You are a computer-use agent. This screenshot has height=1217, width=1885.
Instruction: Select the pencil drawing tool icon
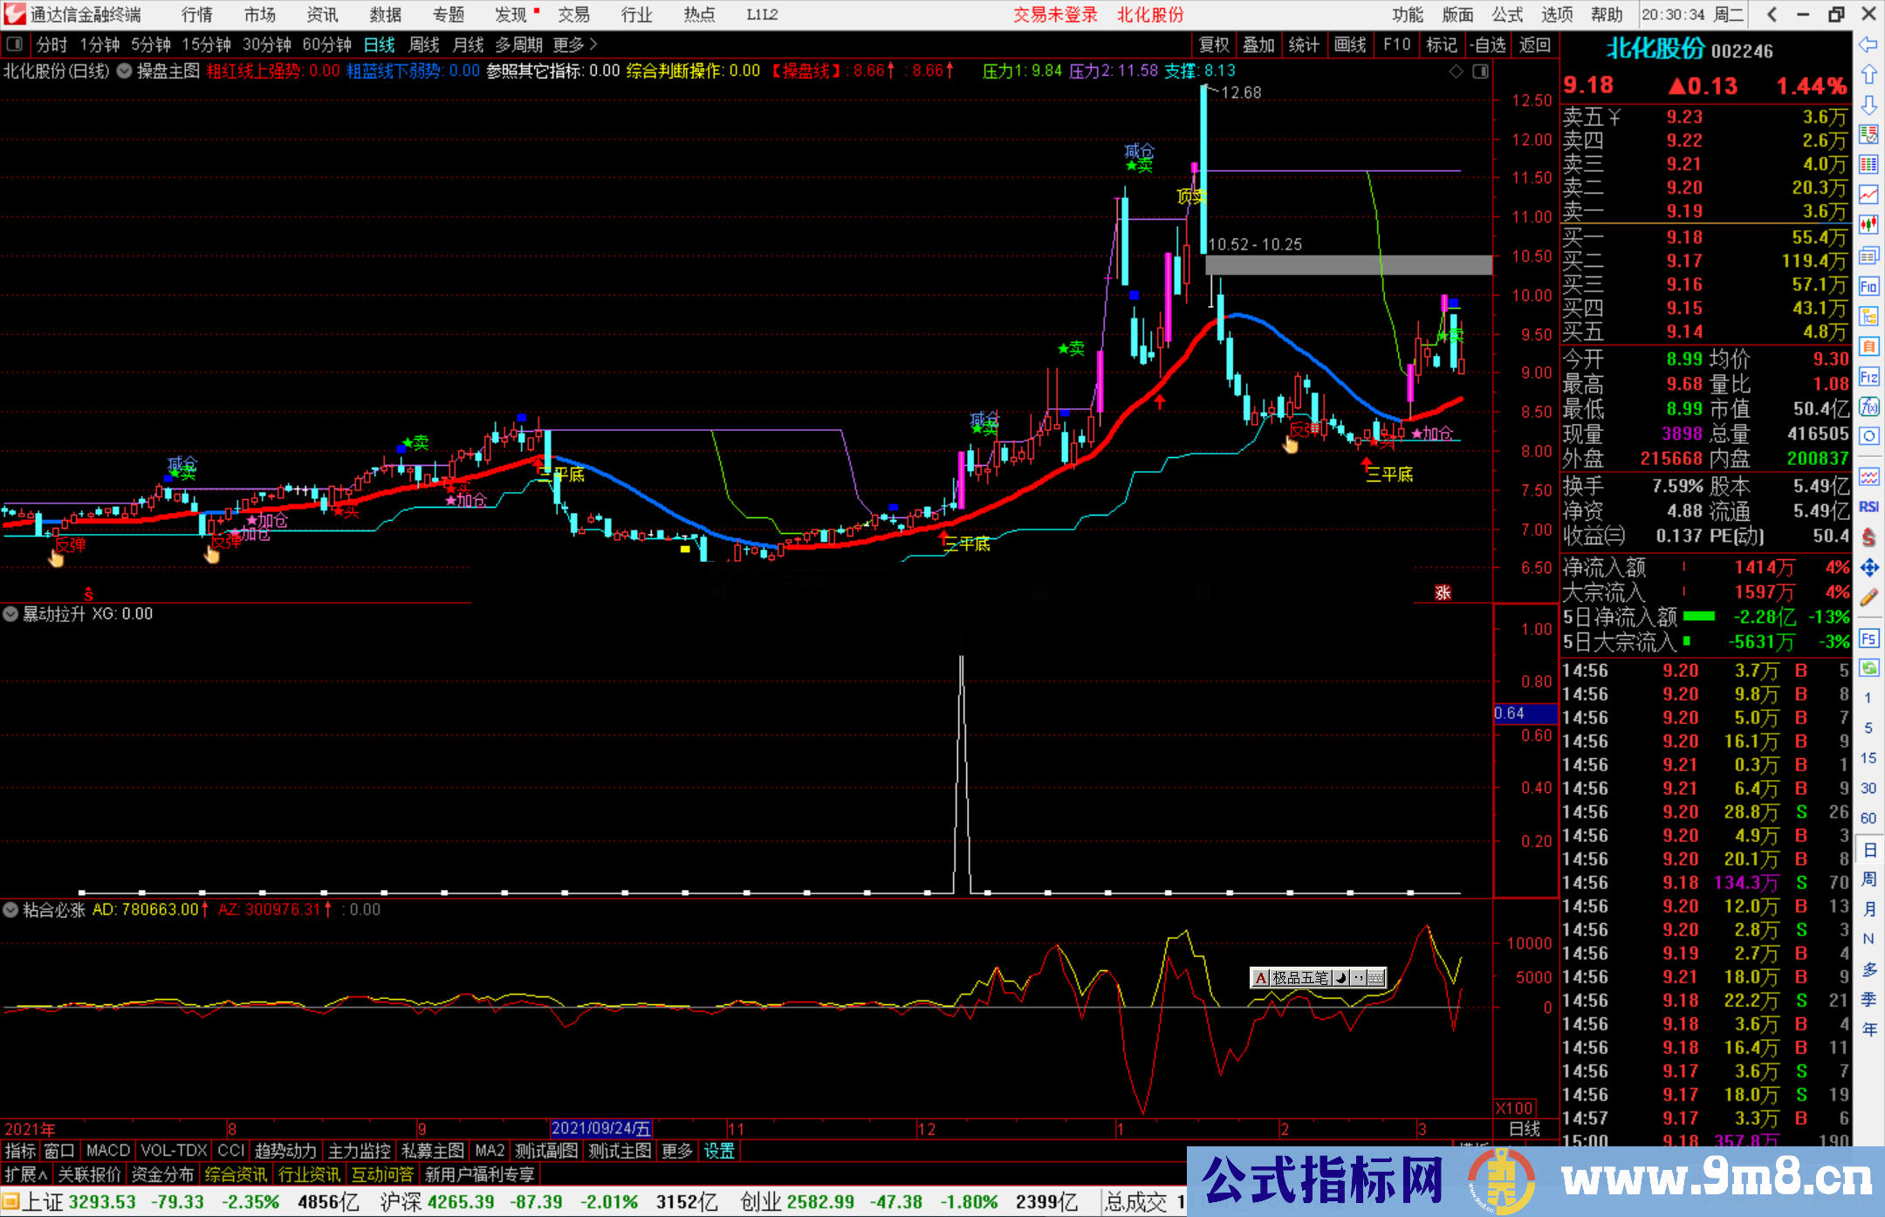[x=1868, y=598]
